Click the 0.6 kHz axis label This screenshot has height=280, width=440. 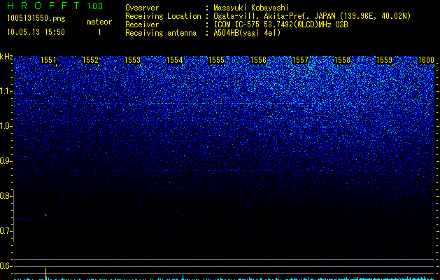point(6,266)
